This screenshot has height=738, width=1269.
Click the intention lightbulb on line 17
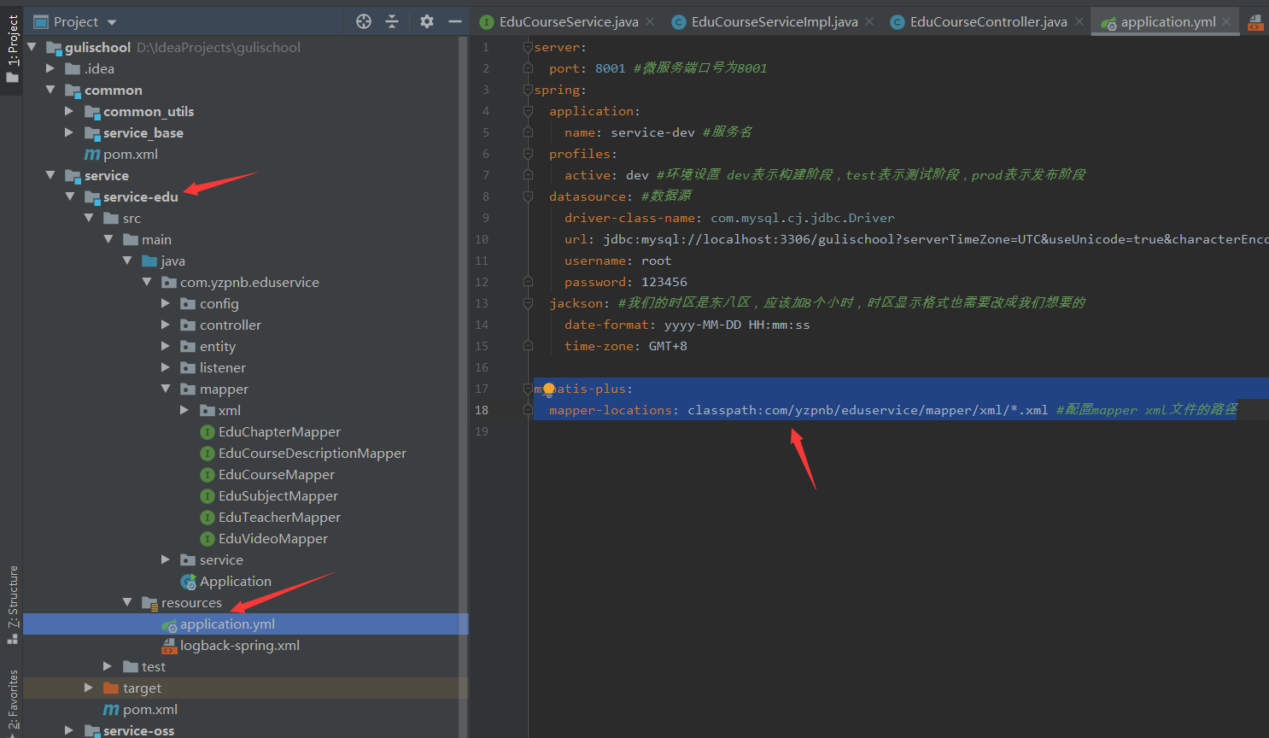pyautogui.click(x=549, y=389)
